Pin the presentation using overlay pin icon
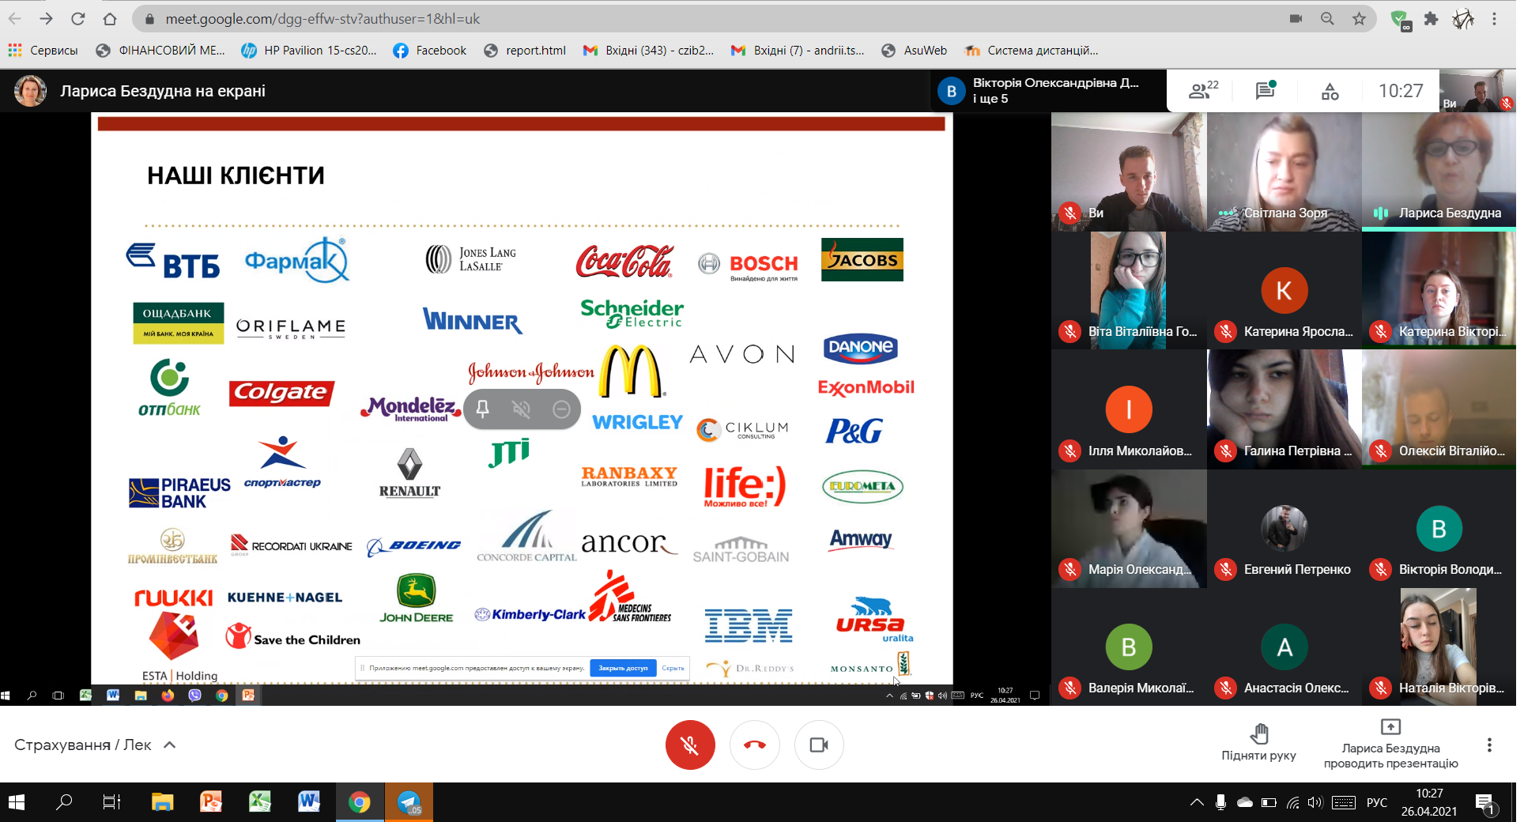 [482, 409]
